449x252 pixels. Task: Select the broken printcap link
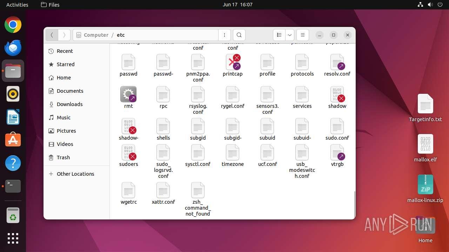point(233,62)
